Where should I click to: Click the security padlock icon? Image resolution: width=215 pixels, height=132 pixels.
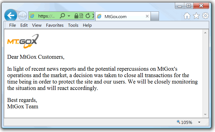click(x=76, y=16)
